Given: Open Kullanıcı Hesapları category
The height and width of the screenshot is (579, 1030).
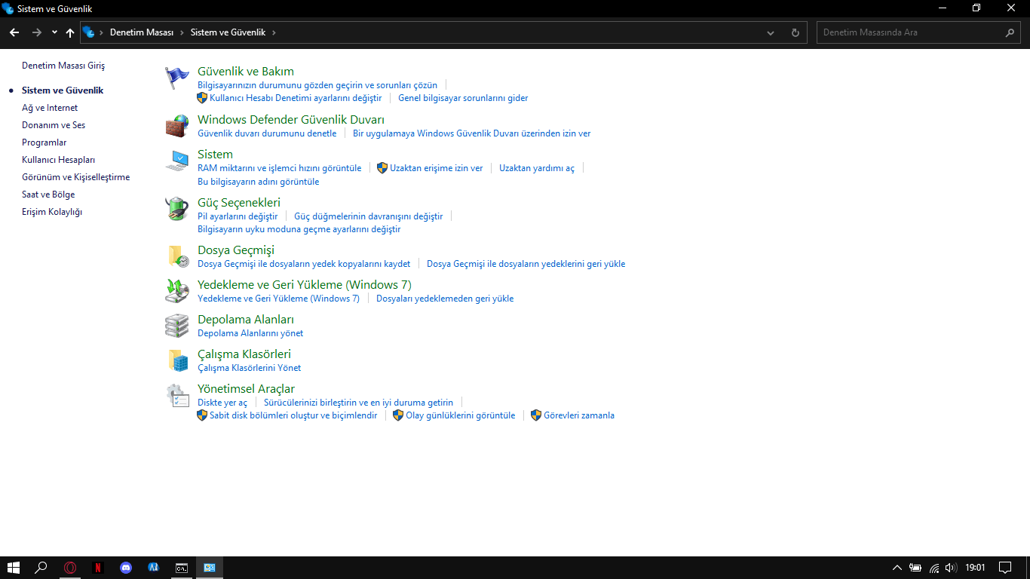Looking at the screenshot, I should [x=58, y=160].
